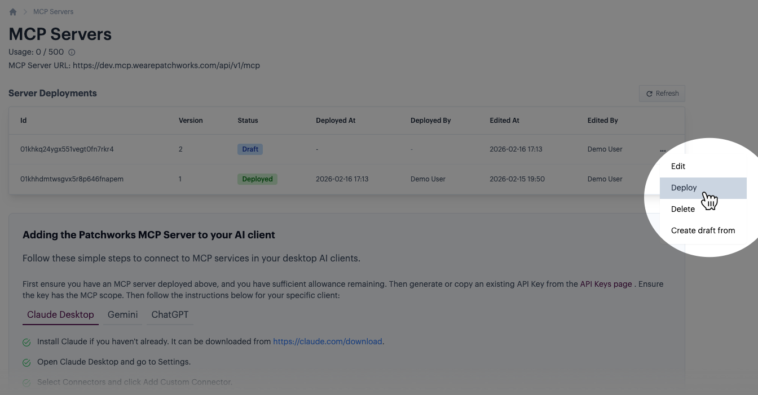Click the home breadcrumb icon

13,12
